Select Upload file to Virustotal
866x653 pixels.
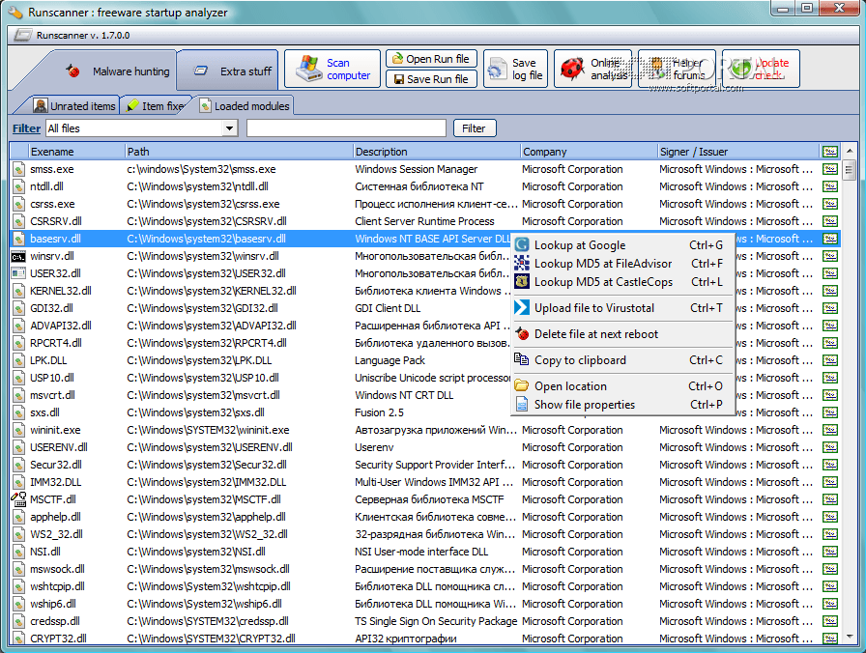pos(622,308)
